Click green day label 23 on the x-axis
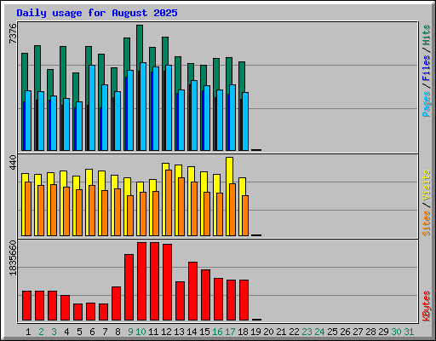Image resolution: width=436 pixels, height=341 pixels. click(307, 332)
